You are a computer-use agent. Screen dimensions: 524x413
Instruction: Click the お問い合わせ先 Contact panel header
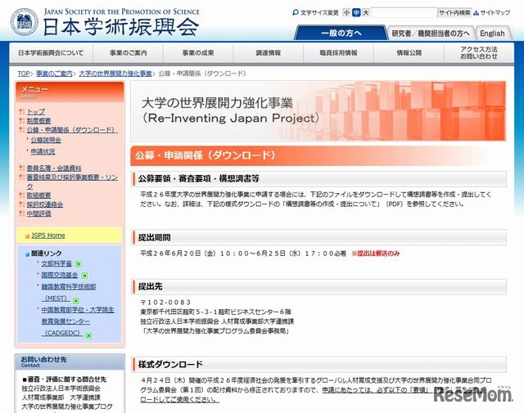tap(70, 361)
